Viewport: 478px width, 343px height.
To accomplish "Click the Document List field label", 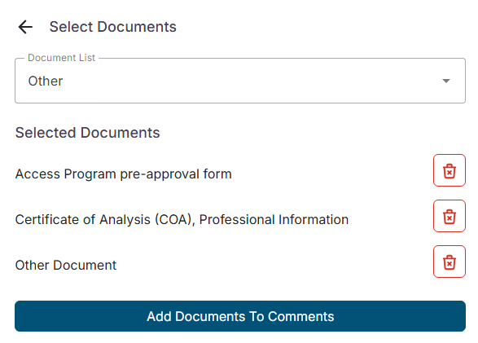I will pyautogui.click(x=62, y=58).
